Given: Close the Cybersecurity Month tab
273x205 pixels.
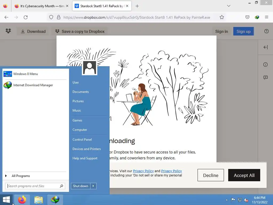Looking at the screenshot, I should [x=67, y=6].
